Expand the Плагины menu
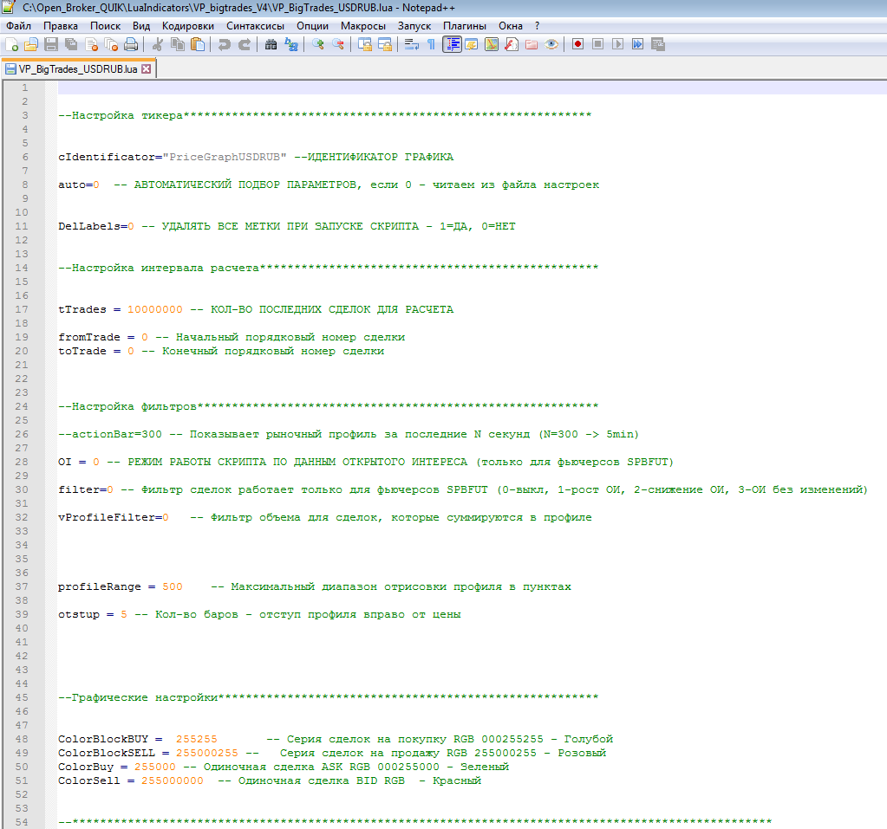This screenshot has width=887, height=829. pos(465,26)
